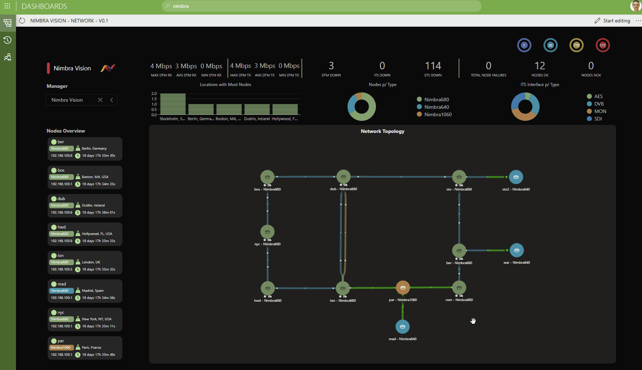This screenshot has height=370, width=642.
Task: Click the Hollywood bar in locations chart
Action: (x=285, y=109)
